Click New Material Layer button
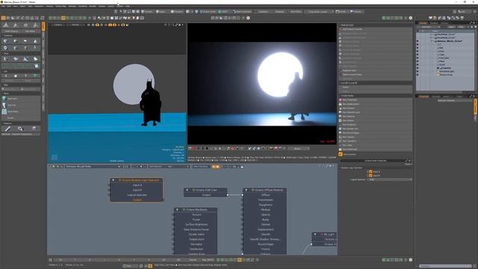This screenshot has height=269, width=478. [x=376, y=112]
